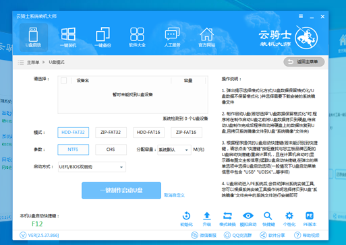Image resolution: width=346 pixels, height=245 pixels.
Task: Click the U盘模式 breadcrumb
Action: pyautogui.click(x=57, y=62)
